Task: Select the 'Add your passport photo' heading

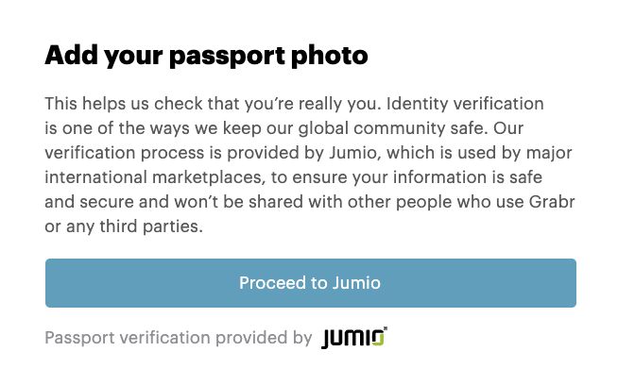Action: pyautogui.click(x=206, y=56)
